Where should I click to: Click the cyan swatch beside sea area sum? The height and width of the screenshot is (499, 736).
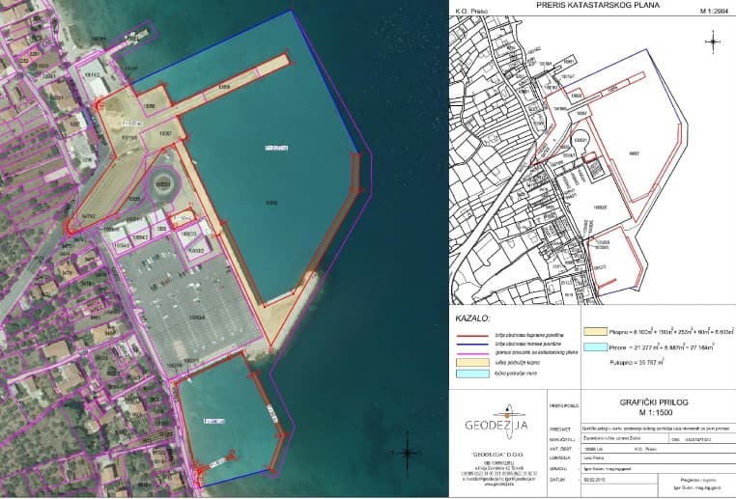pyautogui.click(x=595, y=347)
